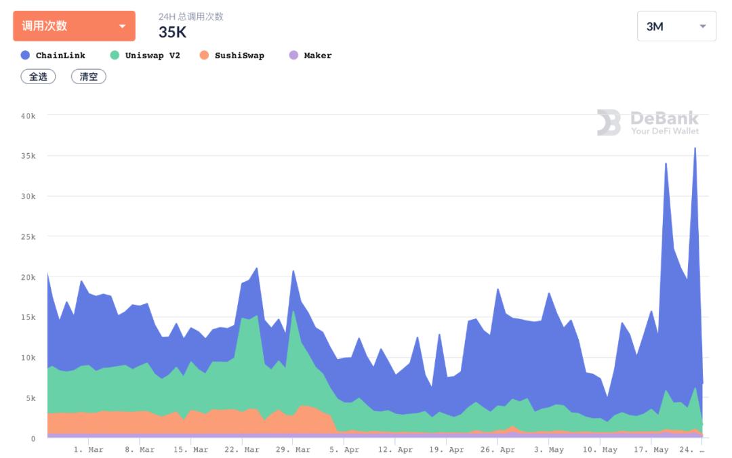Hide the SushiSwap series label

click(x=239, y=56)
